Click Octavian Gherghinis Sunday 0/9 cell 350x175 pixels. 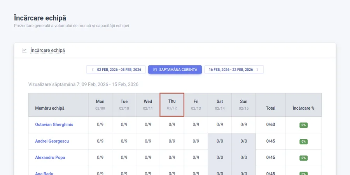244,124
